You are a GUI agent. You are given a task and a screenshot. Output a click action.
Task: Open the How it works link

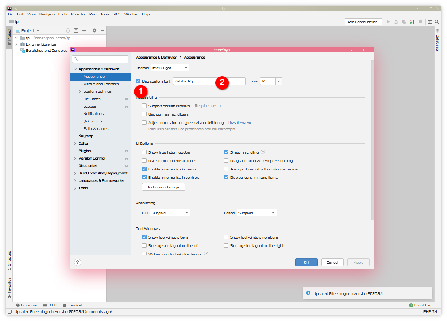(x=240, y=123)
